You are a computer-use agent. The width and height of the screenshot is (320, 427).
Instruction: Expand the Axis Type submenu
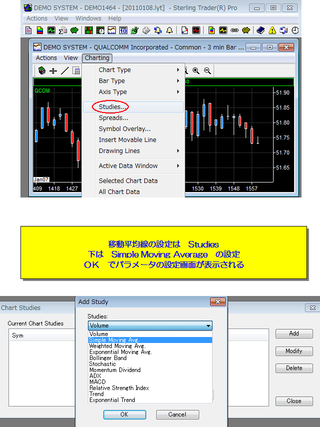tap(133, 92)
